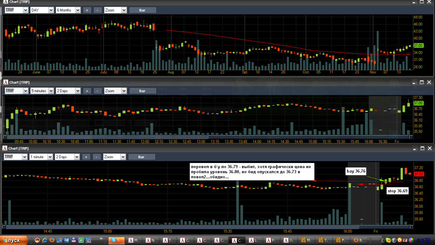The width and height of the screenshot is (435, 245).
Task: Toggle Bar chart style in the DAY chart
Action: pyautogui.click(x=142, y=10)
